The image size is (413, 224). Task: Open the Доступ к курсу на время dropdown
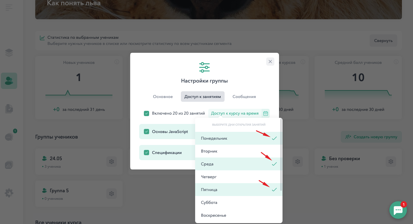tap(239, 113)
